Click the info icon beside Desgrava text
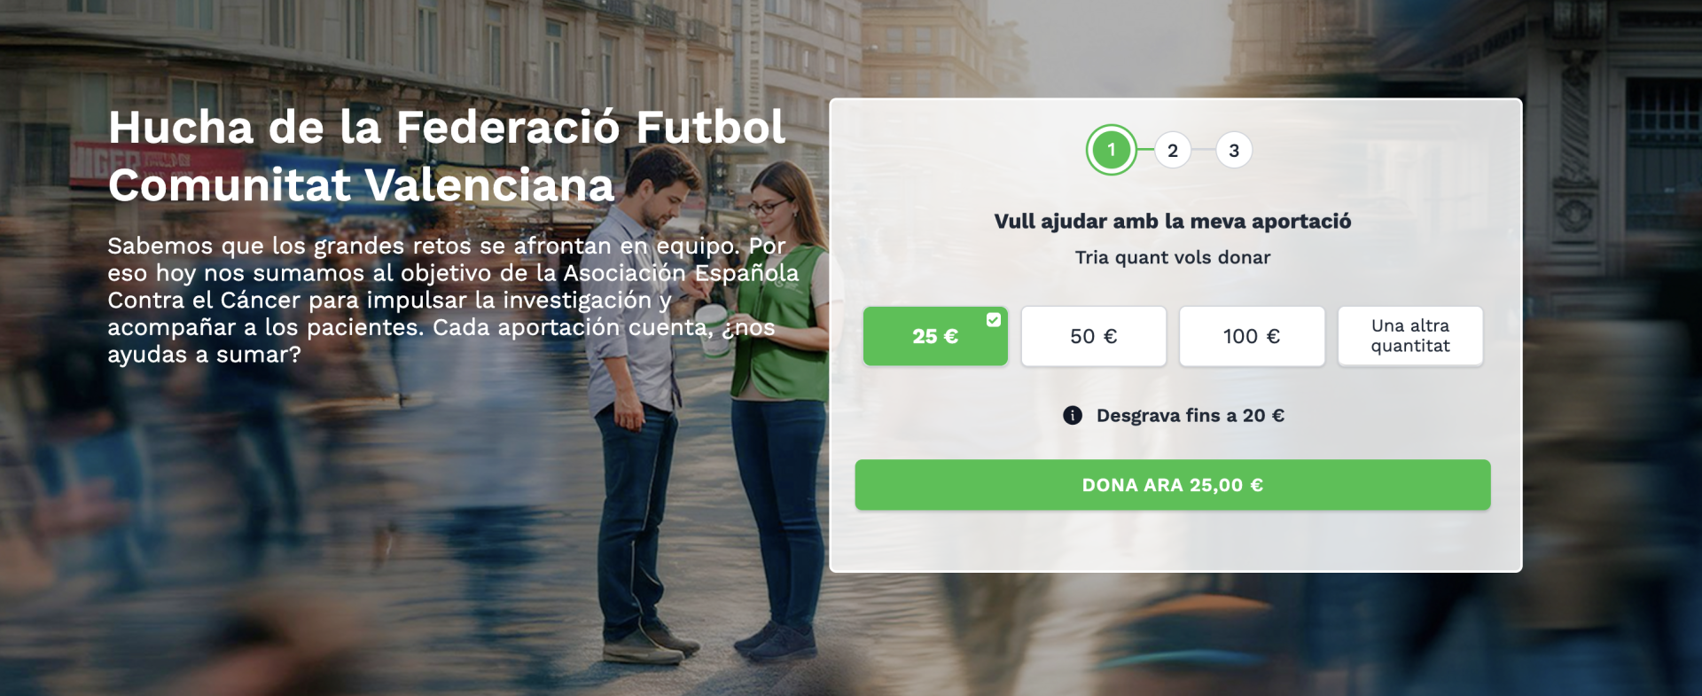1702x696 pixels. [1073, 415]
